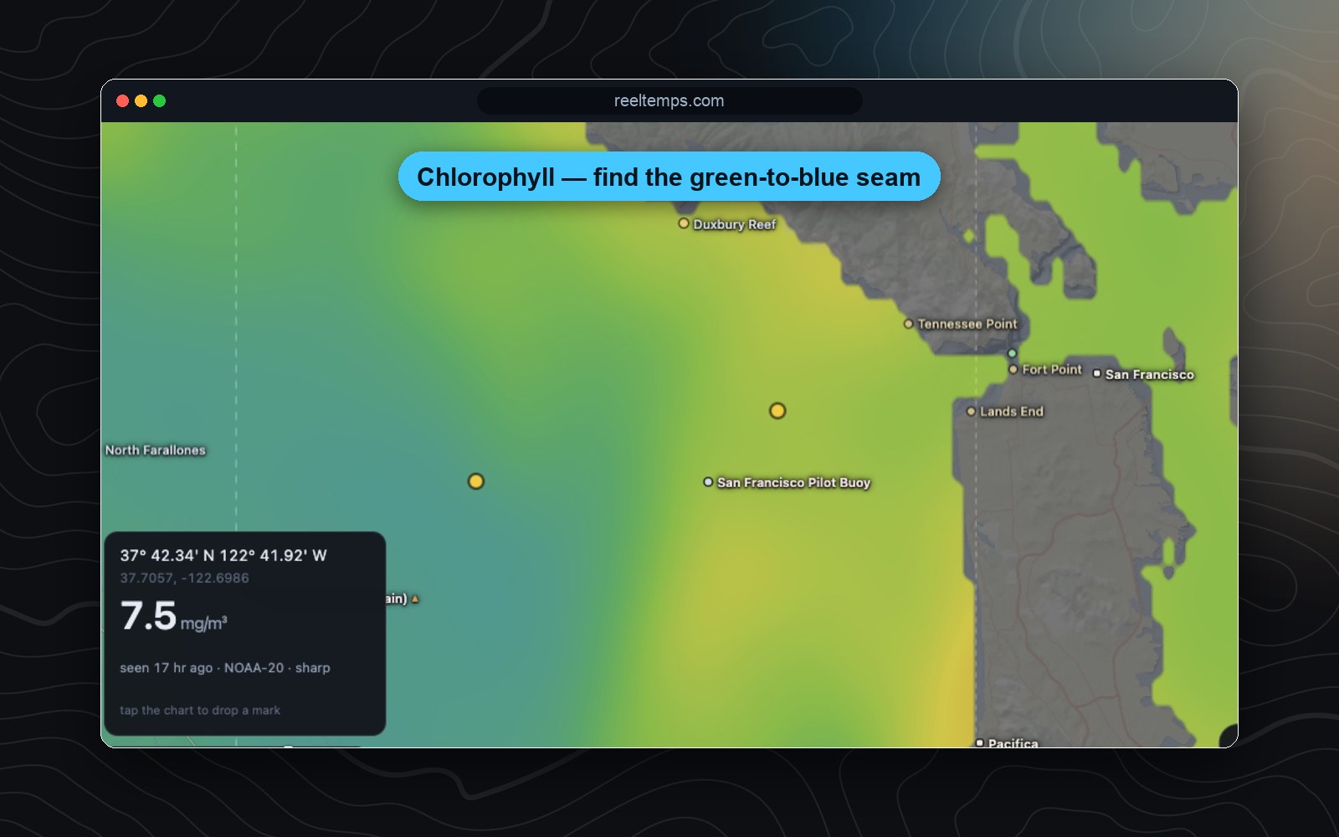Click the Lands End marker

[x=971, y=411]
